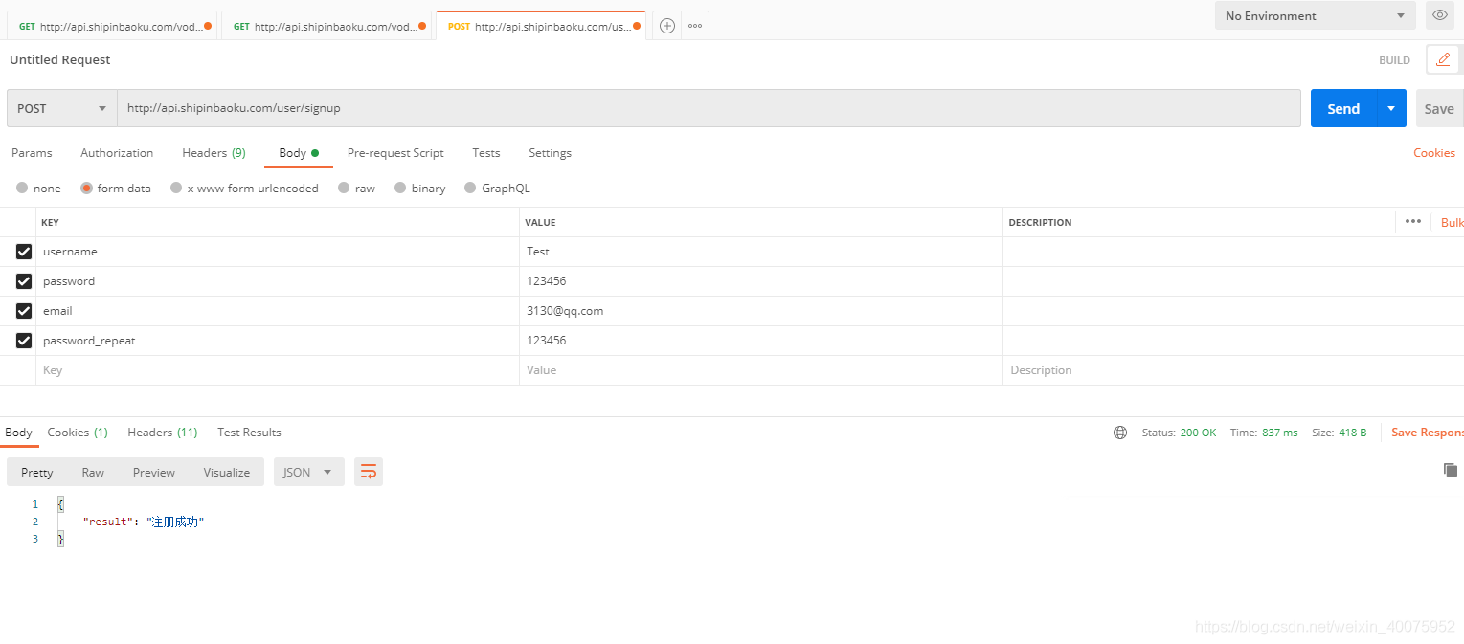
Task: Switch to the response Body tab
Action: [18, 433]
